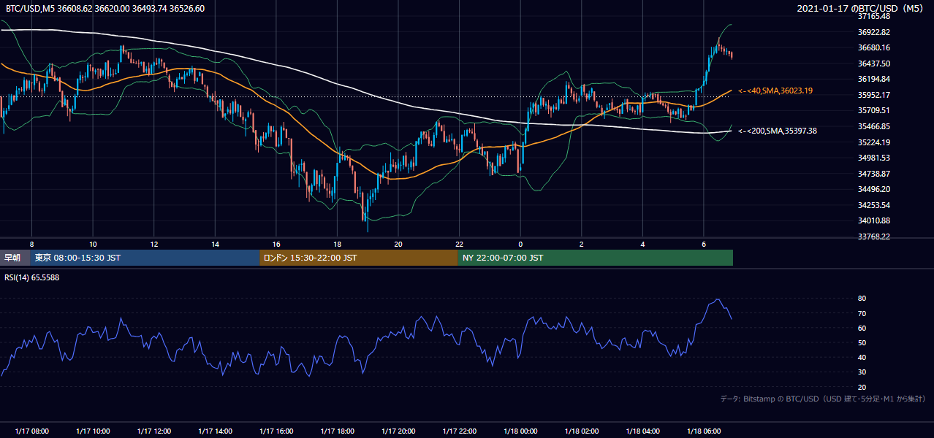This screenshot has height=438, width=934.
Task: Click date label 1/17 08:00
Action: (x=31, y=431)
